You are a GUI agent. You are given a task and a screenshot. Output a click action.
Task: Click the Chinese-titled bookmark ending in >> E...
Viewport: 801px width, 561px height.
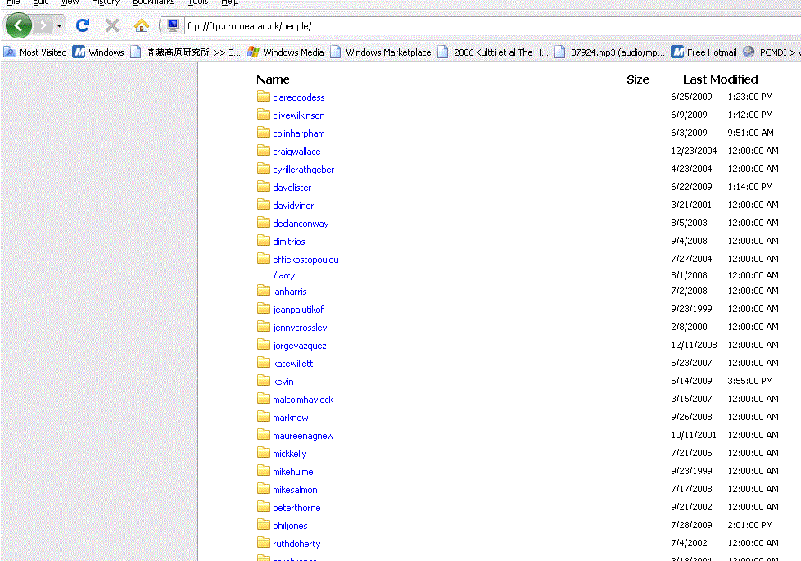pyautogui.click(x=185, y=52)
